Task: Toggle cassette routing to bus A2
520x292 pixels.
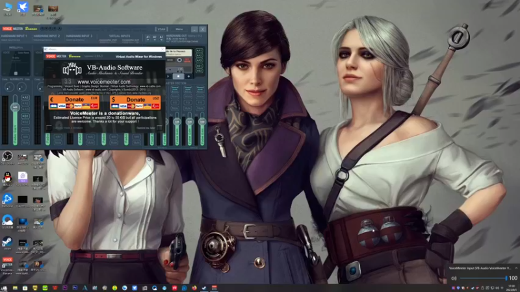Action: (199, 56)
